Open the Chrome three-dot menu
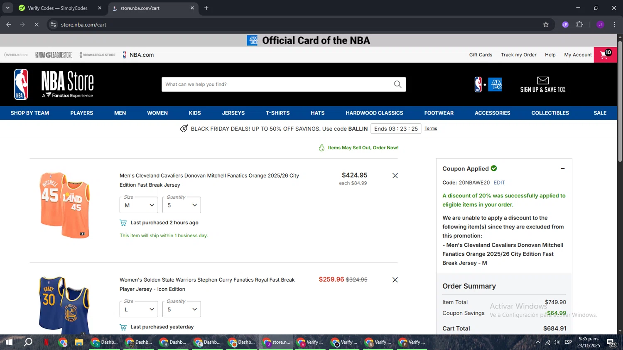This screenshot has height=350, width=623. pos(614,24)
